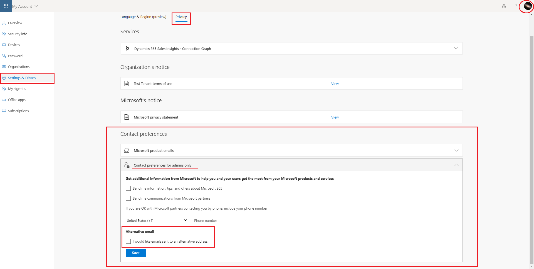534x269 pixels.
Task: Click the Subscriptions card icon in sidebar
Action: [4, 110]
